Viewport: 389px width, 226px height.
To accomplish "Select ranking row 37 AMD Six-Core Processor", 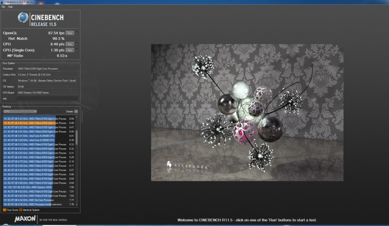I will tap(39, 200).
